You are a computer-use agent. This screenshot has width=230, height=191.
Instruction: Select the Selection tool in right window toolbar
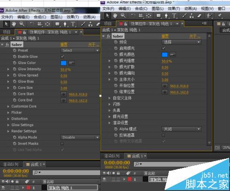click(108, 16)
